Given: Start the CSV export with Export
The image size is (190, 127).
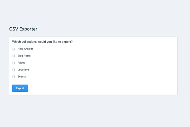Looking at the screenshot, I should coord(20,88).
